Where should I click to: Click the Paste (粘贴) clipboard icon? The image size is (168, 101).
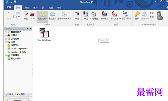pyautogui.click(x=8, y=14)
